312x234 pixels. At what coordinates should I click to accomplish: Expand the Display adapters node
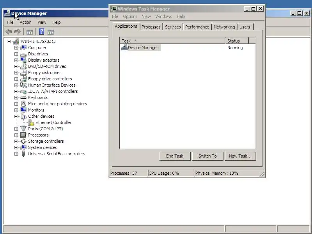click(x=16, y=60)
